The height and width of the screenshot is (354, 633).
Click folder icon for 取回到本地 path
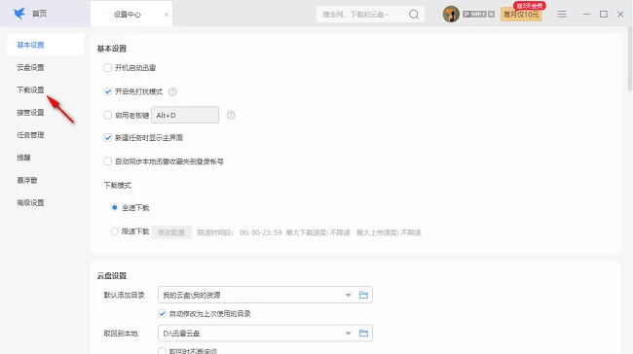(x=363, y=334)
